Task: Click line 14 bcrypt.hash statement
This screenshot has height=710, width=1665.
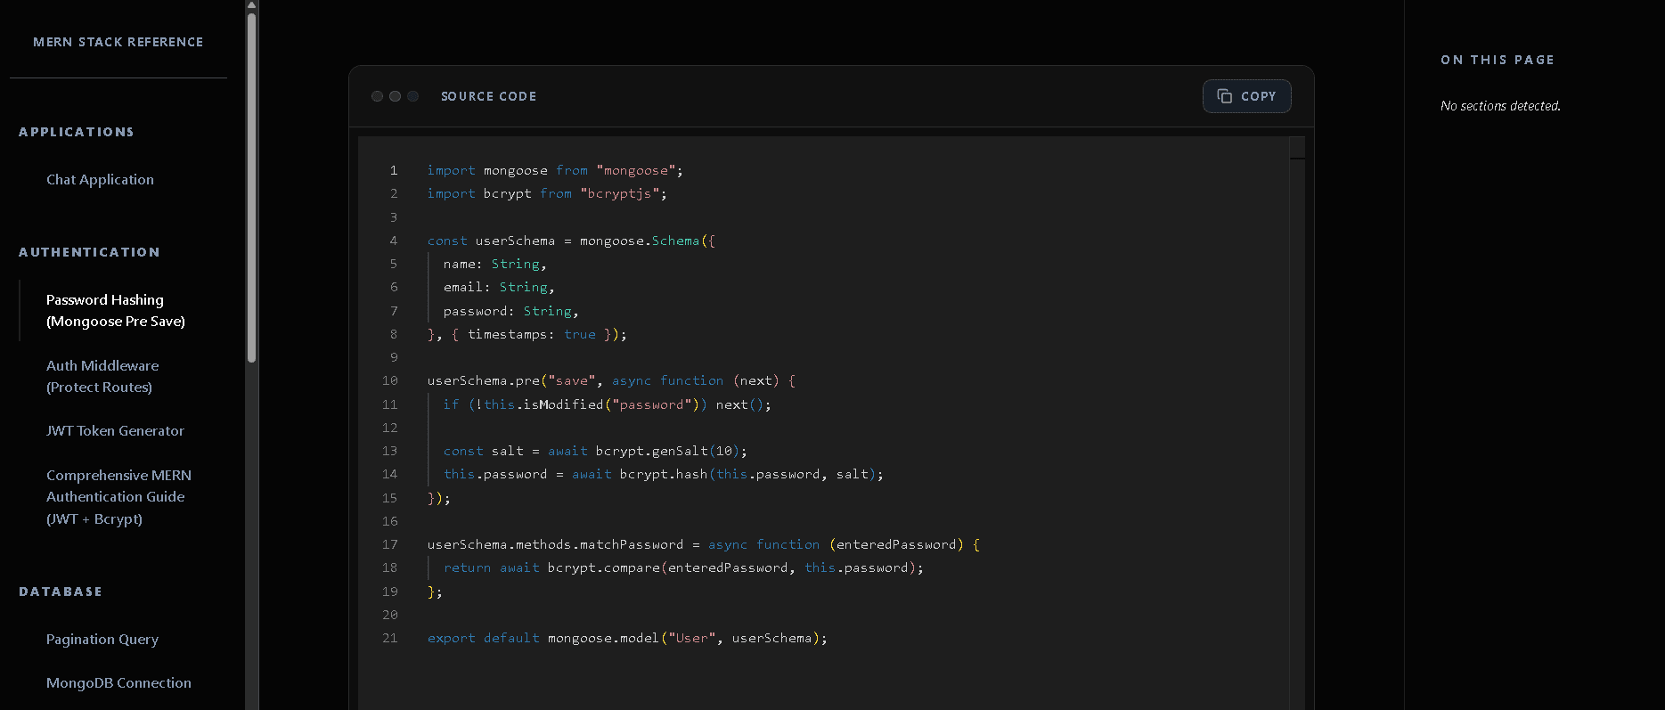Action: tap(664, 474)
